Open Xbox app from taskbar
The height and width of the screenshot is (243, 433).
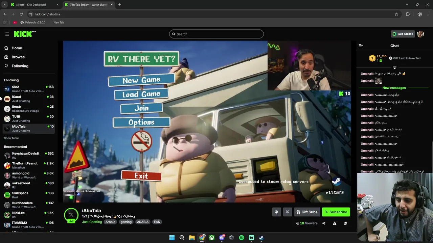point(212,238)
